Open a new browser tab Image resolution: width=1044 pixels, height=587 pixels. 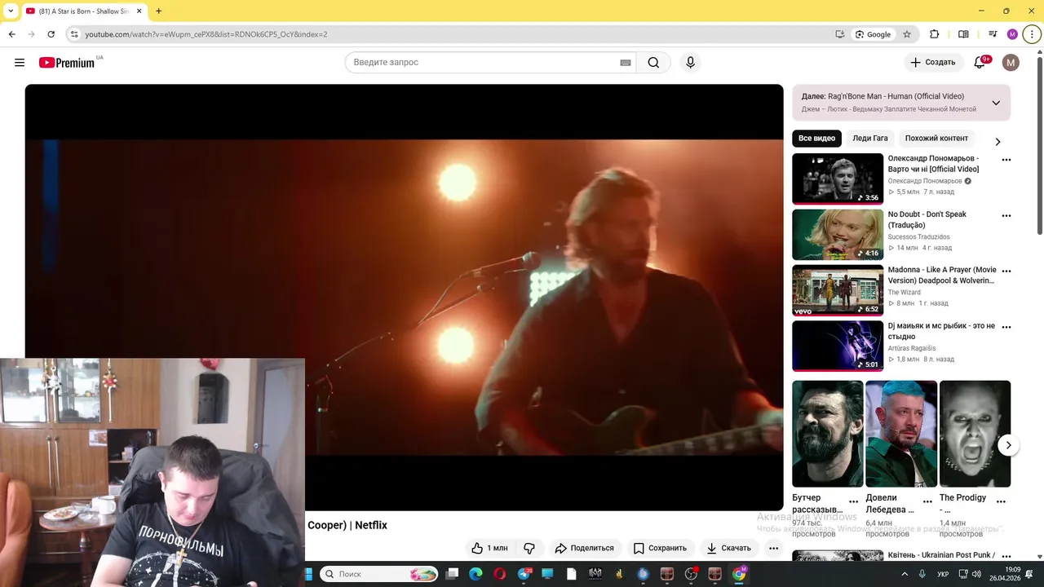click(158, 11)
